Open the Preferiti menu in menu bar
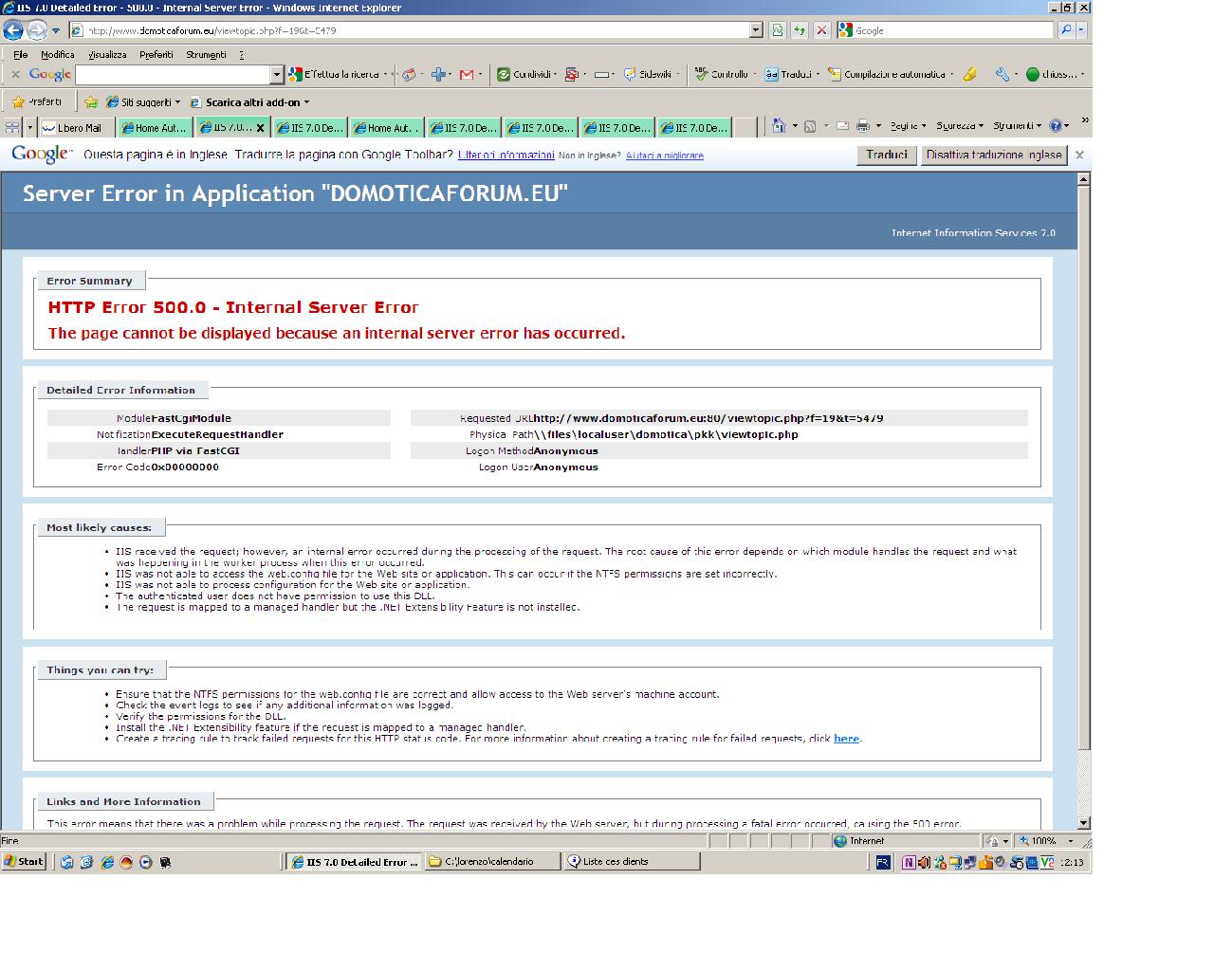The width and height of the screenshot is (1214, 971). (x=156, y=54)
